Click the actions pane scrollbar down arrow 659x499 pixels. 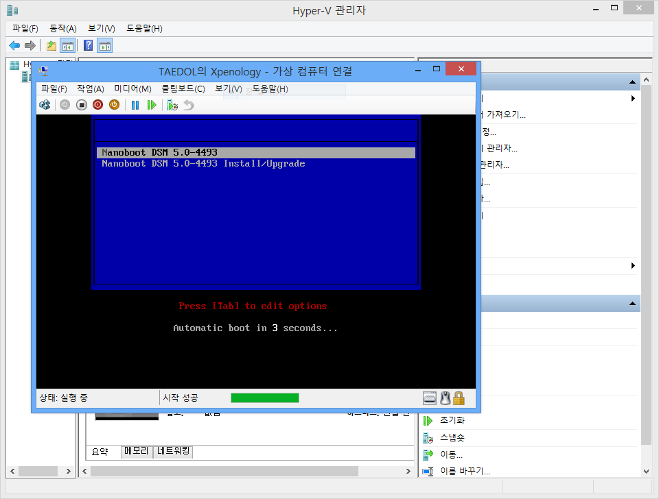coord(647,472)
